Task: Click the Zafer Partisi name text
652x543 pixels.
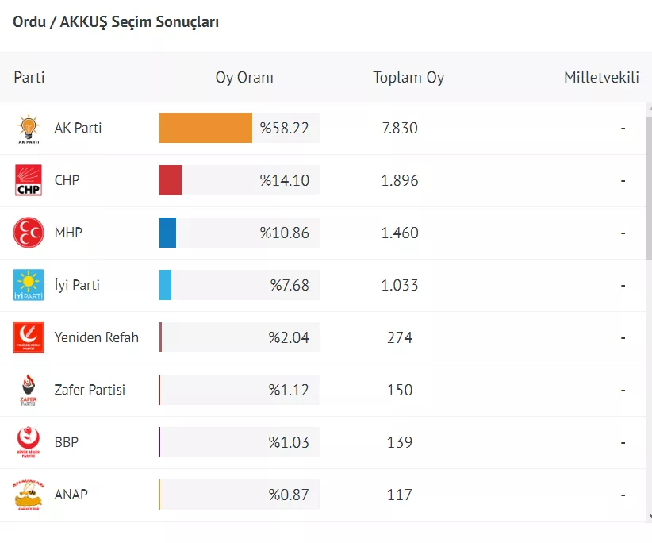Action: pyautogui.click(x=90, y=390)
